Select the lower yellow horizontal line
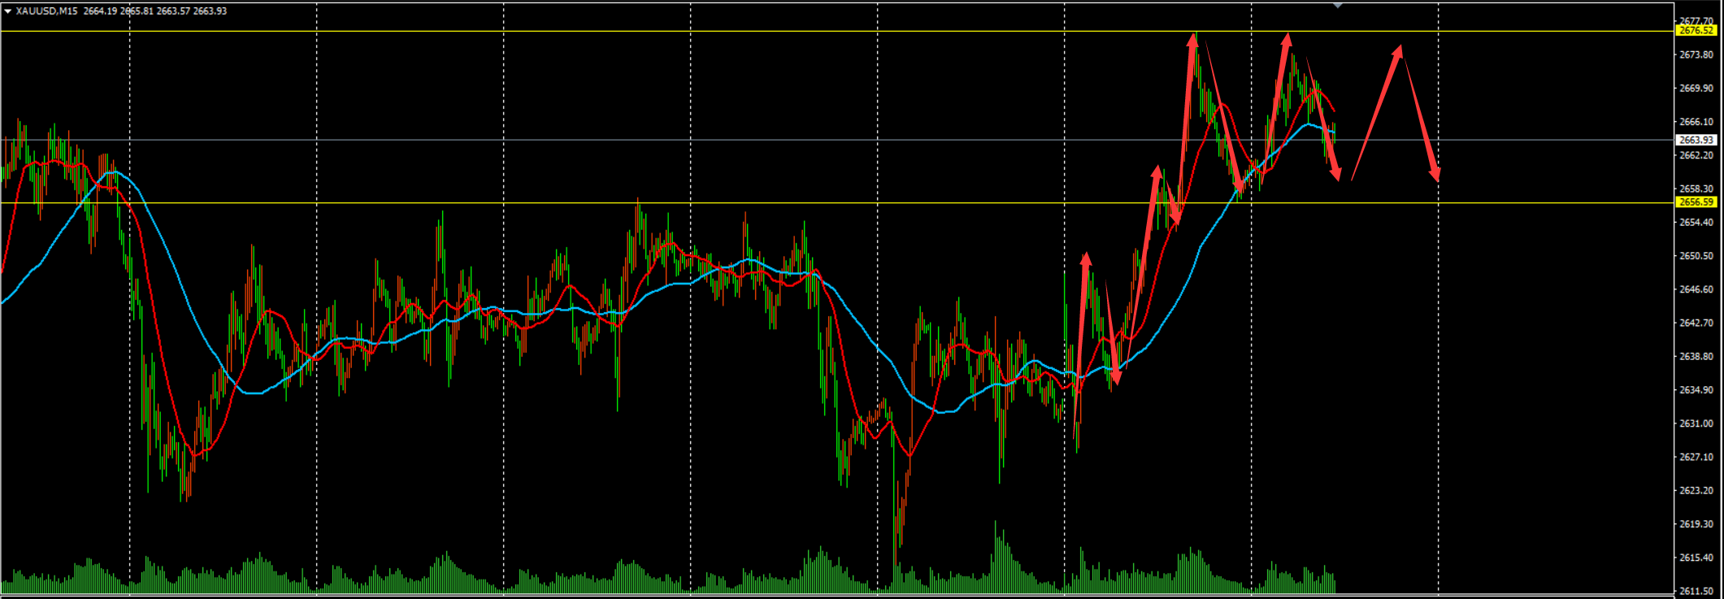 click(x=837, y=203)
